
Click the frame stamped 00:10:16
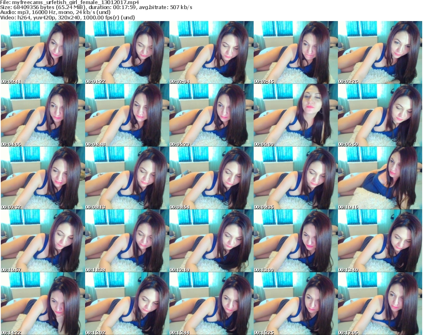coord(380,178)
